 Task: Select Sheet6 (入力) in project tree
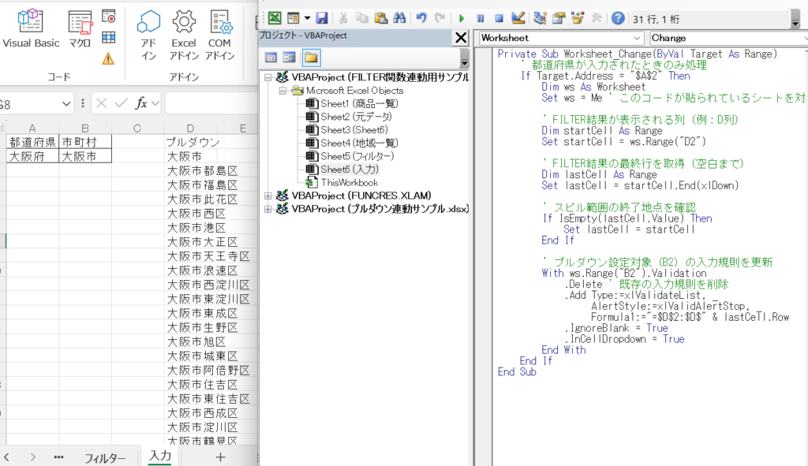[x=342, y=170]
